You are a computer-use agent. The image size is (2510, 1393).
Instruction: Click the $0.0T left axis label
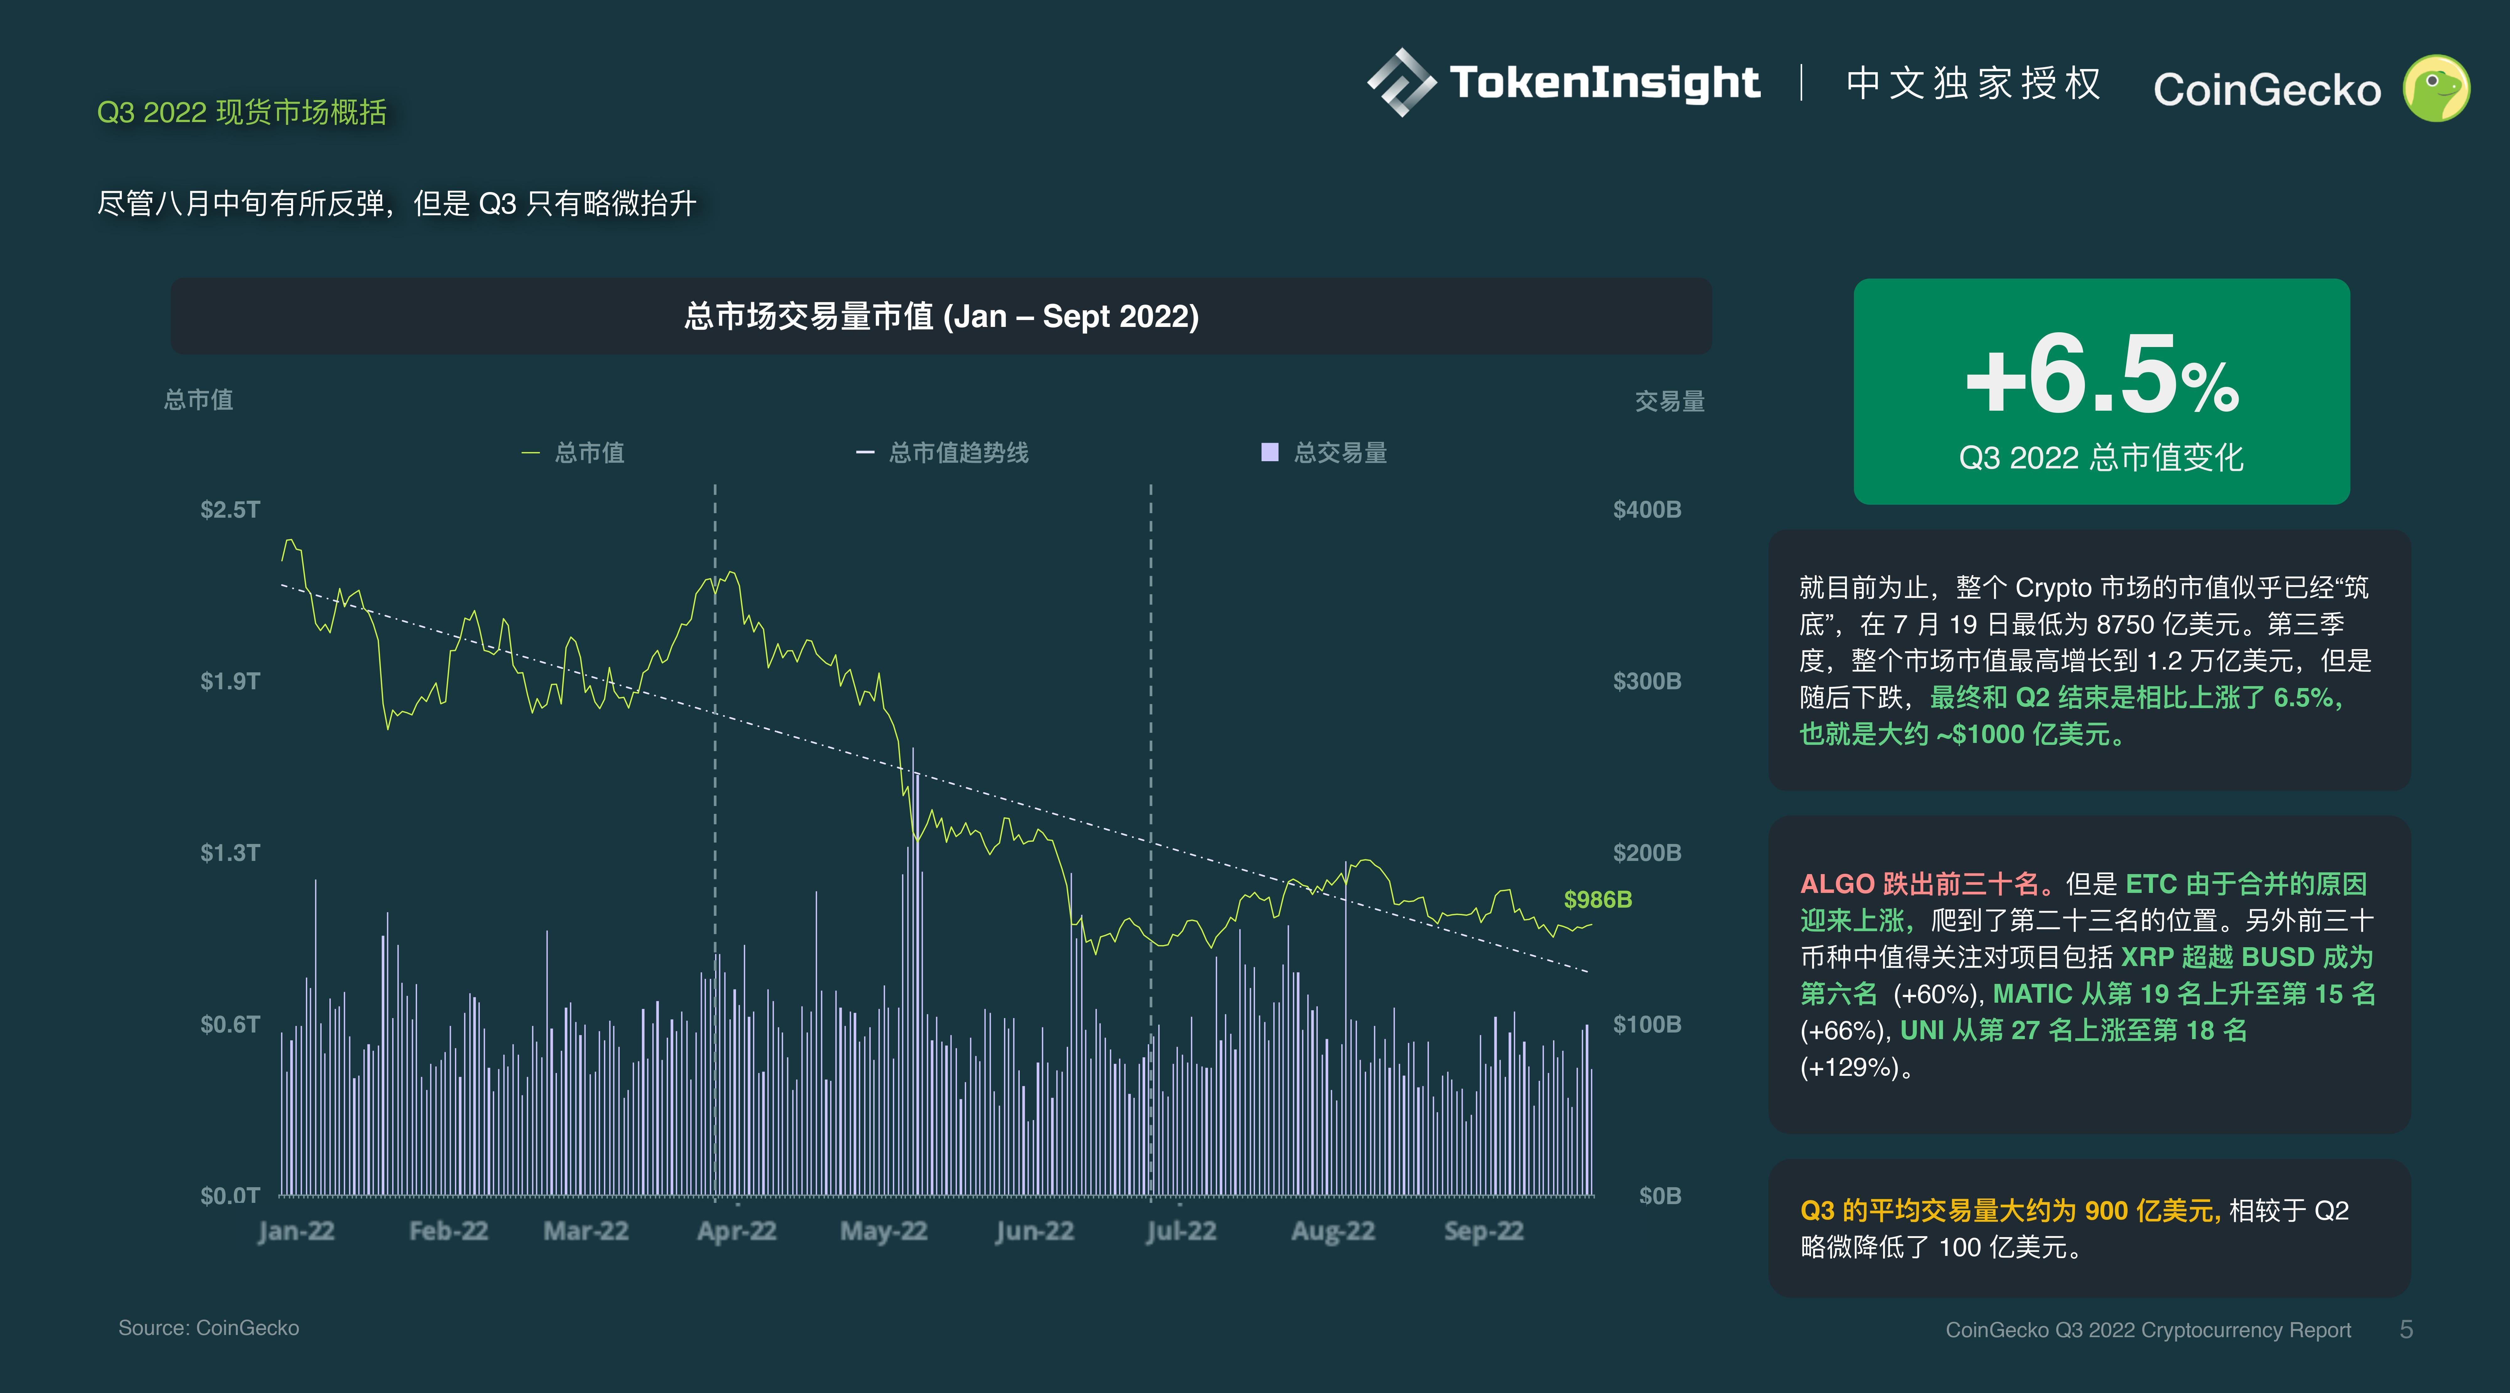click(x=230, y=1195)
